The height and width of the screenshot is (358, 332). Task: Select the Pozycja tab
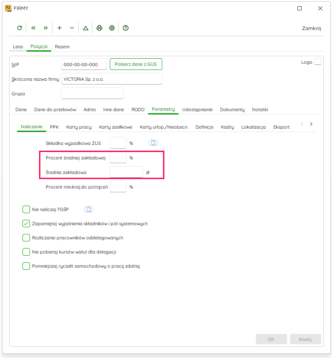39,46
